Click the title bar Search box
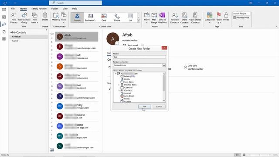 click(75, 3)
